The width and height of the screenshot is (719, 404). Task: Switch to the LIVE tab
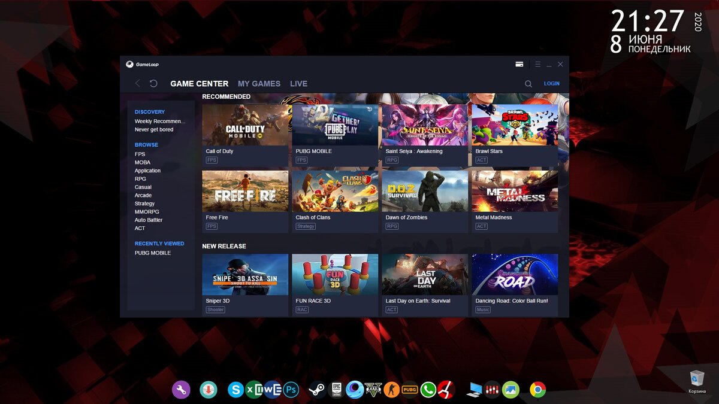(298, 84)
